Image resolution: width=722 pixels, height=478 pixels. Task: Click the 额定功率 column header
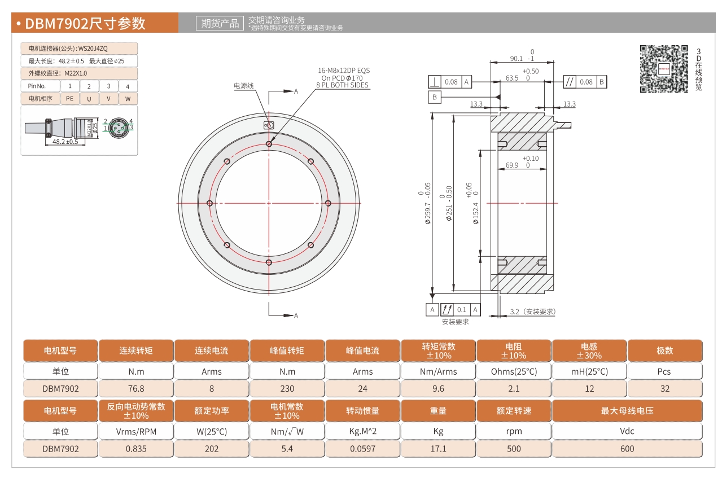pos(212,411)
